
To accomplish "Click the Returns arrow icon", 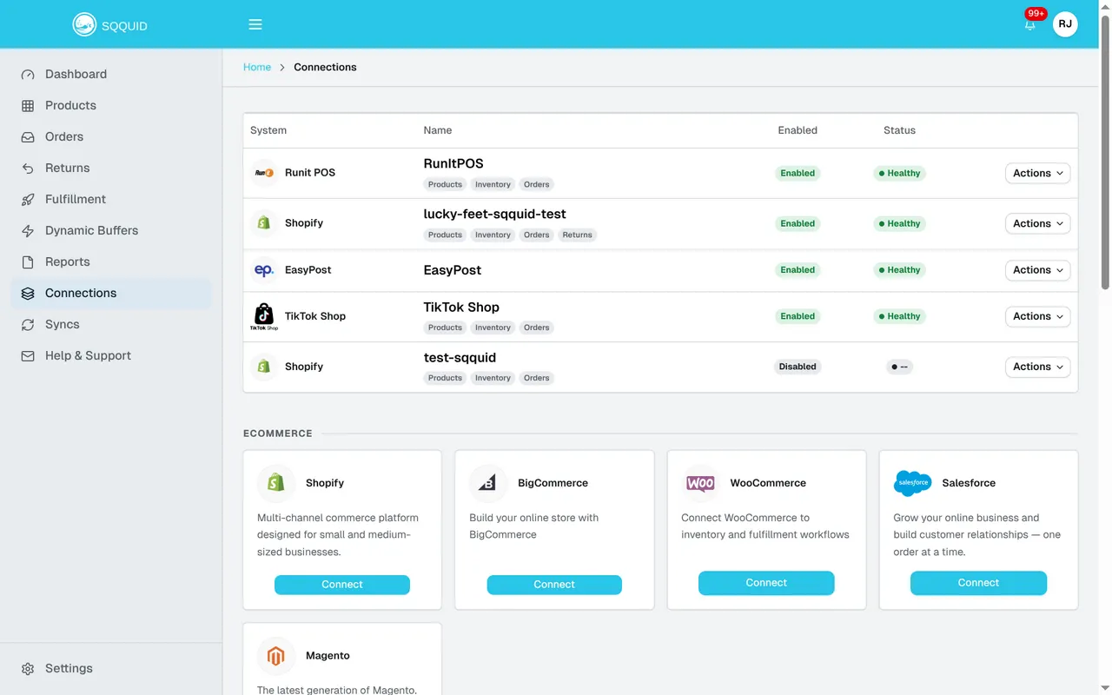I will [28, 169].
